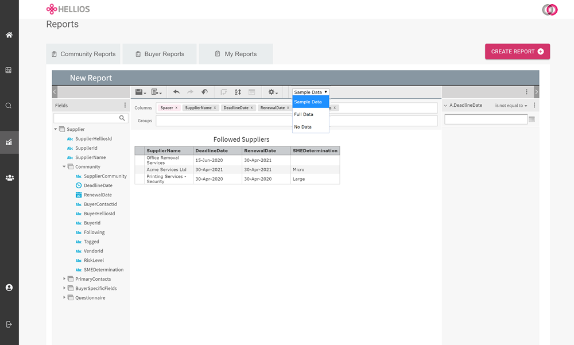This screenshot has width=574, height=345.
Task: Click the search magnifier in Fields panel
Action: [122, 118]
